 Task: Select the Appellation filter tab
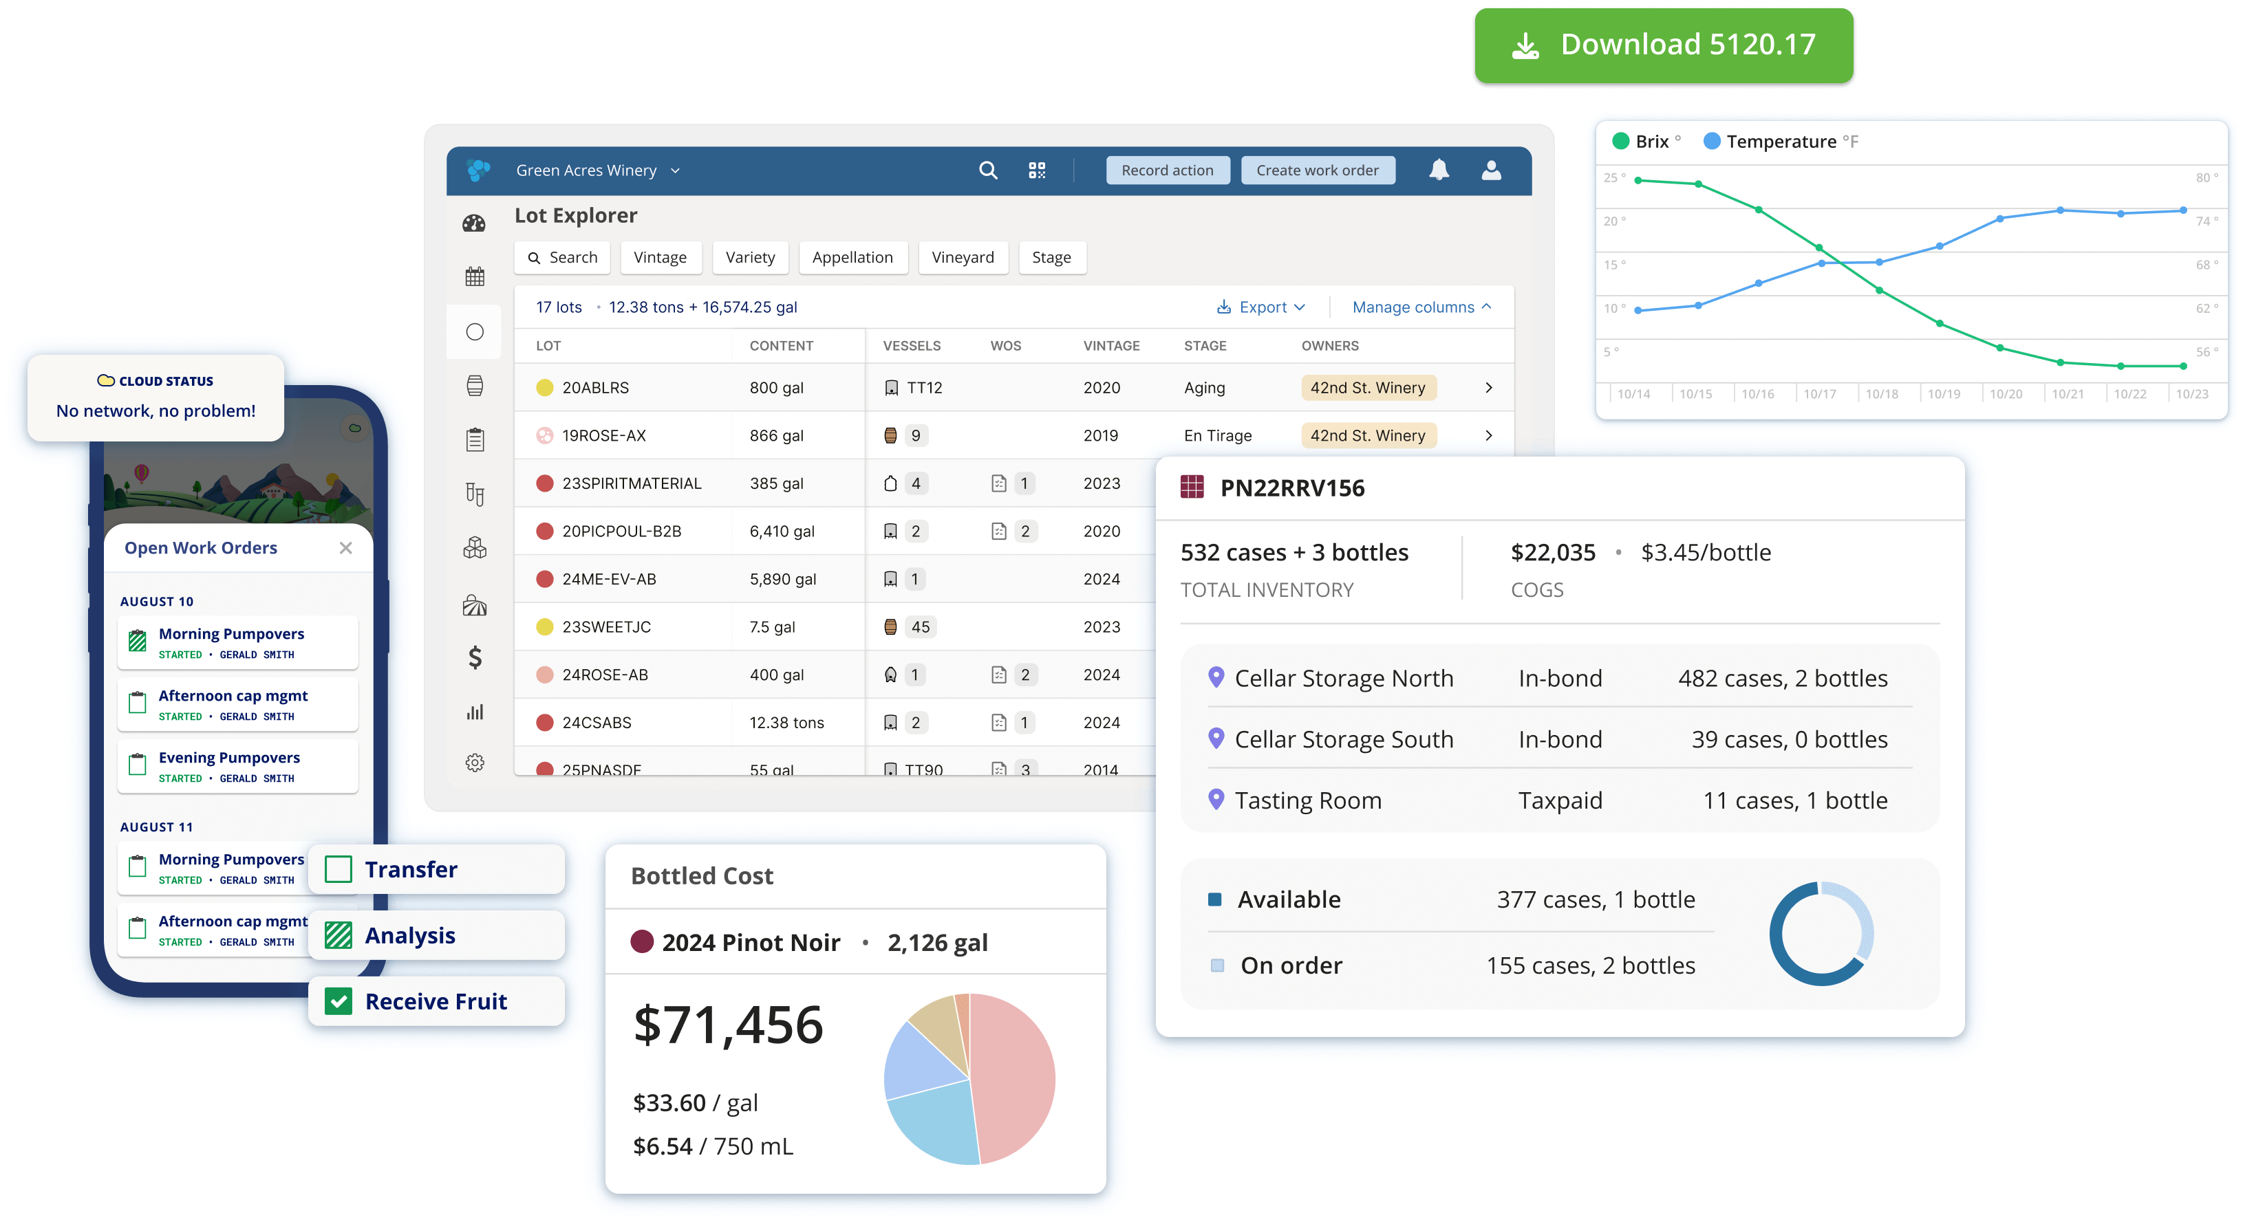click(x=852, y=258)
